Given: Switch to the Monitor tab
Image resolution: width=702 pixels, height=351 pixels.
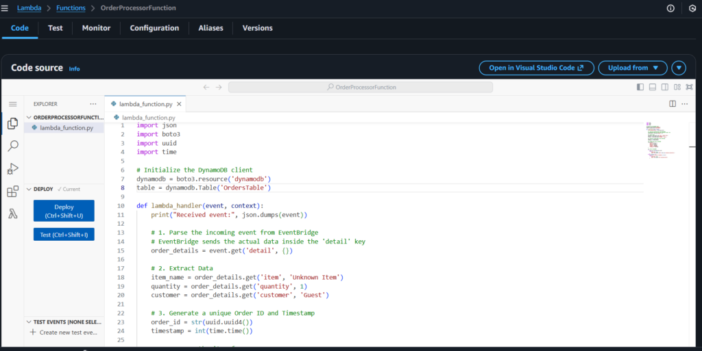Looking at the screenshot, I should point(96,28).
